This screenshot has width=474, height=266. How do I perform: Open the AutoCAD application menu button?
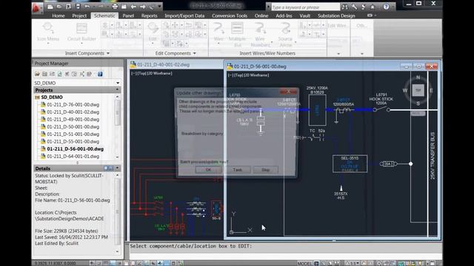(37, 7)
